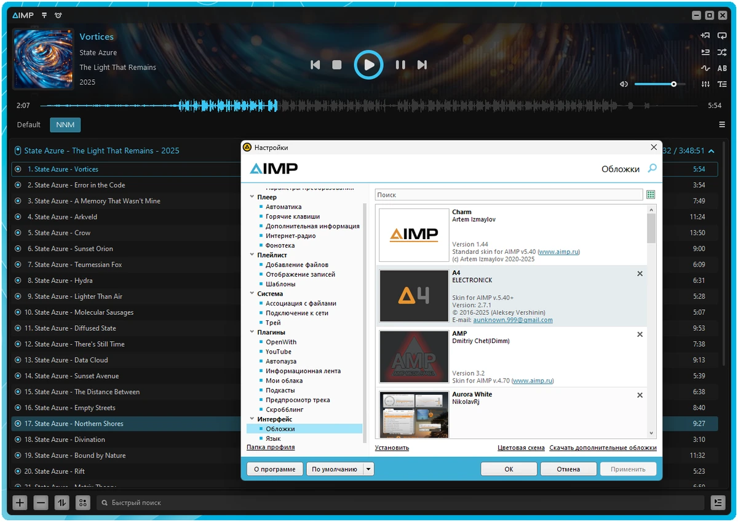Switch to the Default playlist tab
This screenshot has width=738, height=522.
click(28, 125)
